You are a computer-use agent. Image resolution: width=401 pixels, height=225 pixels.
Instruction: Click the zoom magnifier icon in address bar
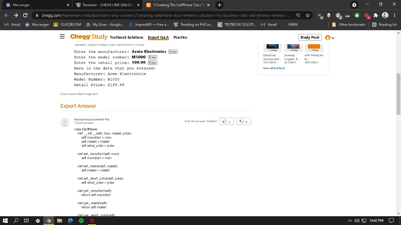298,15
